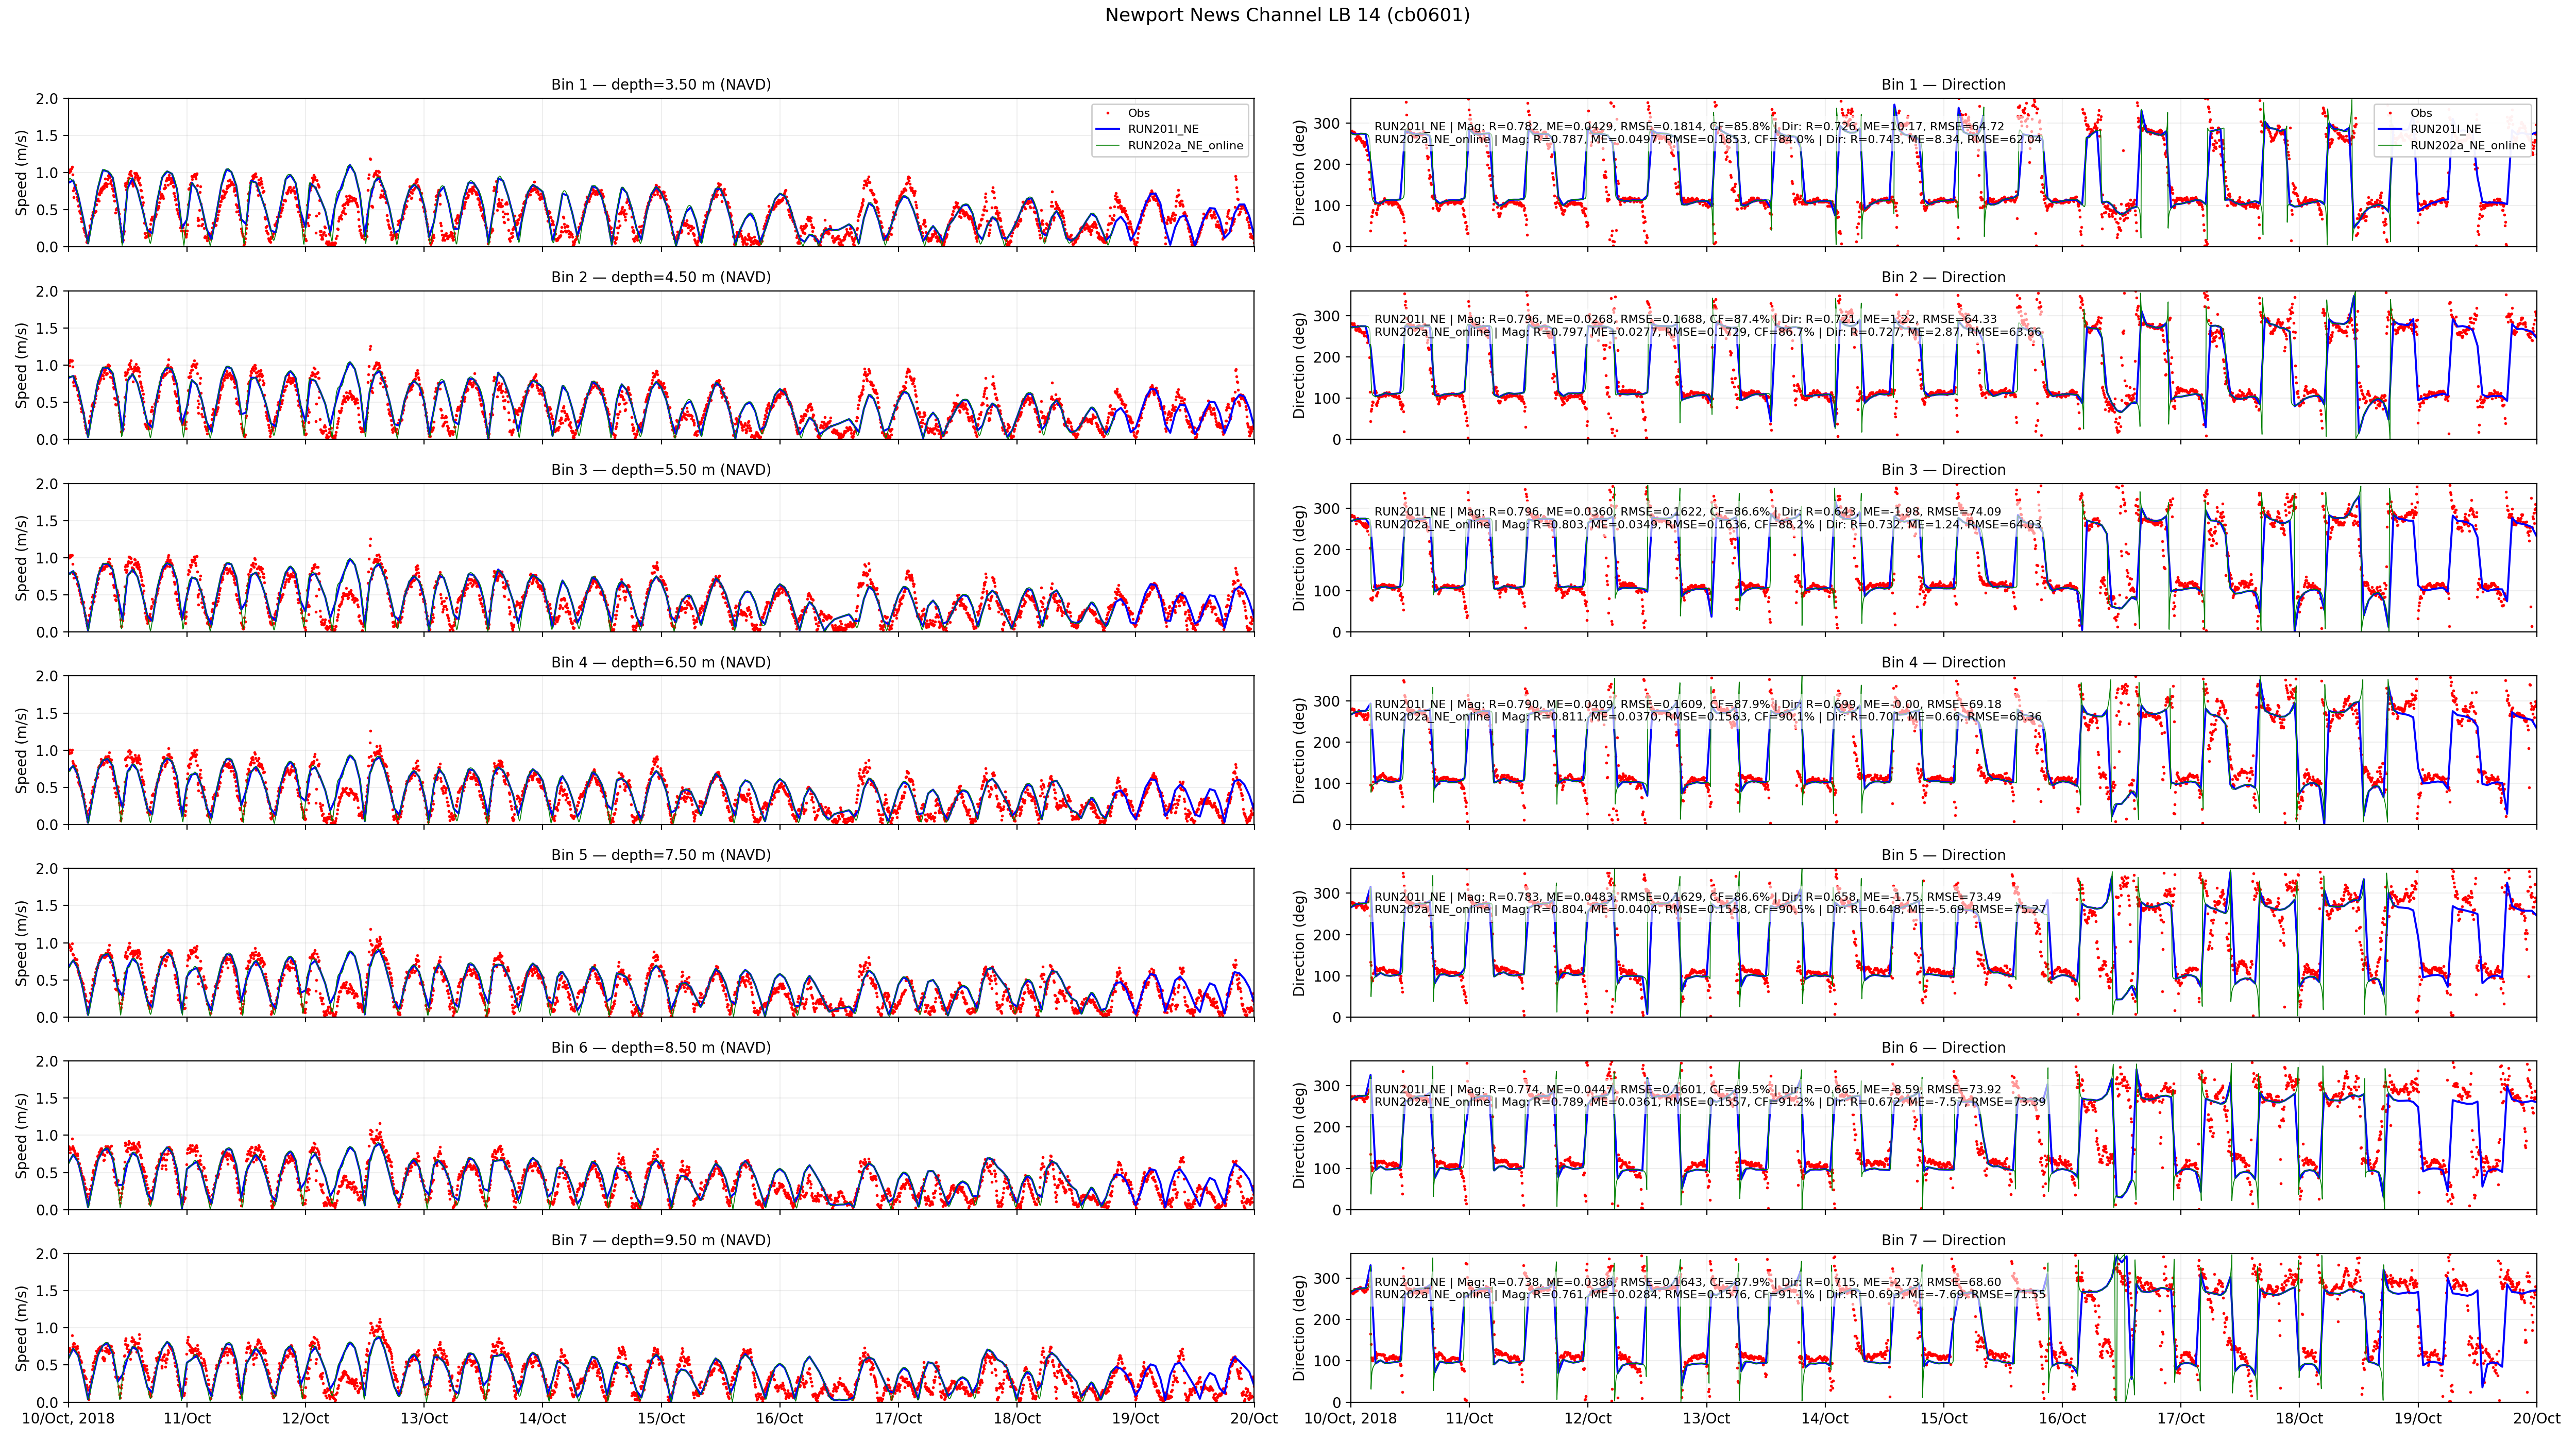This screenshot has width=2576, height=1442.
Task: Click the 'Bin 7 — Direction' subplot title
Action: (x=1943, y=1240)
